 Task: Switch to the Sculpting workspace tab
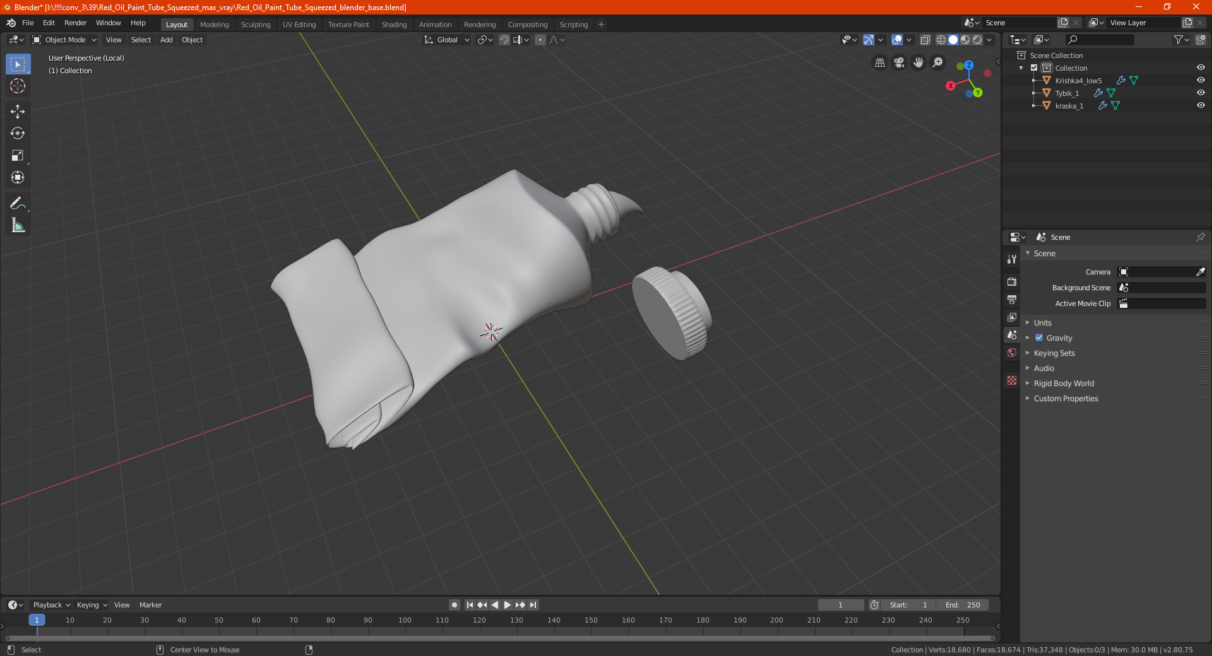coord(256,25)
